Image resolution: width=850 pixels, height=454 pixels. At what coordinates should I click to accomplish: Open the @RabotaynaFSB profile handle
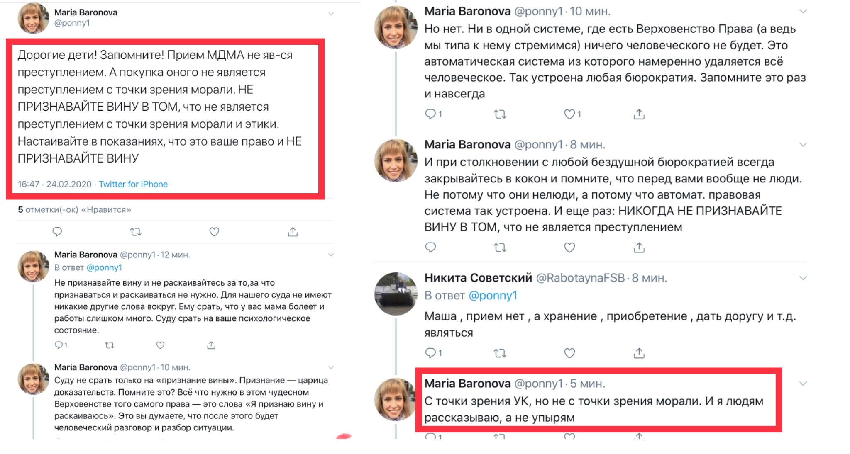click(580, 278)
